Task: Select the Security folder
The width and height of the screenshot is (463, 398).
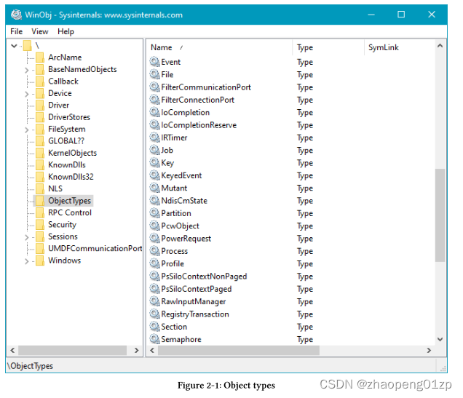Action: point(56,224)
